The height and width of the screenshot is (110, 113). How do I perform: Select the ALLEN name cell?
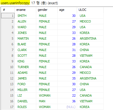[x=25, y=21]
